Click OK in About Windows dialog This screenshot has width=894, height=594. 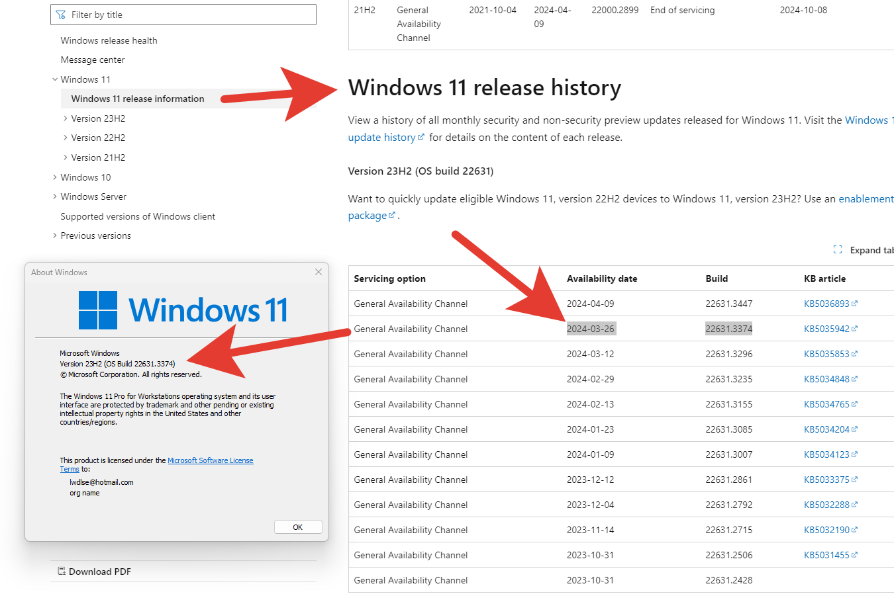click(298, 527)
